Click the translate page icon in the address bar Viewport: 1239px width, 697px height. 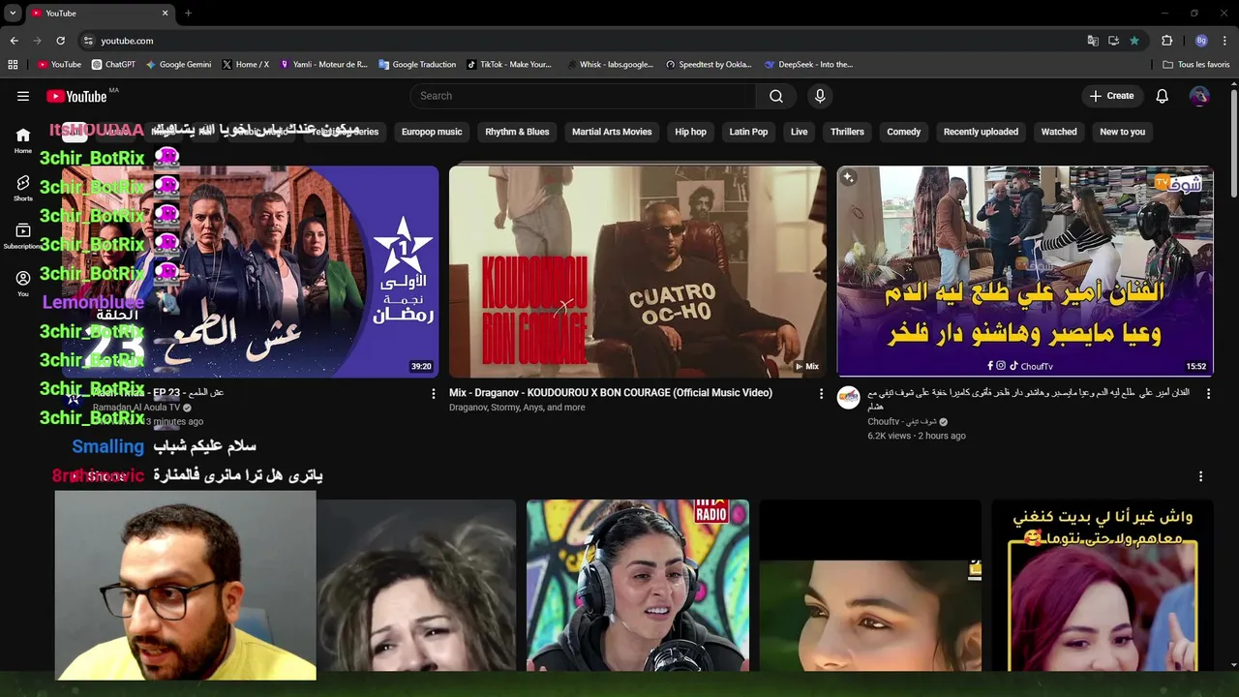1093,41
